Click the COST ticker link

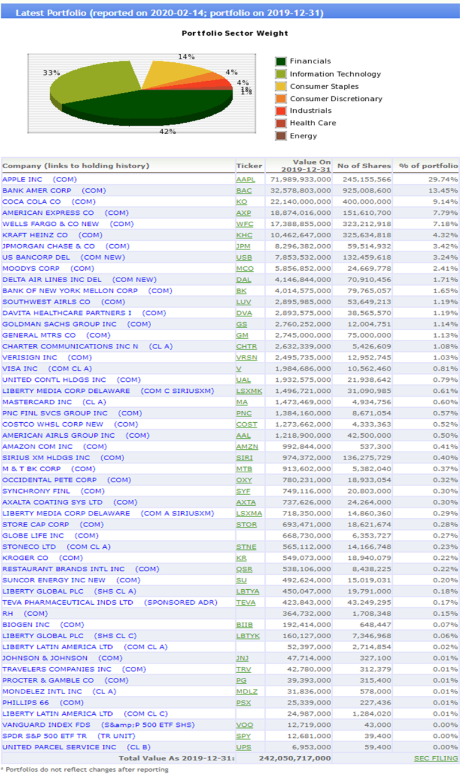pyautogui.click(x=246, y=424)
